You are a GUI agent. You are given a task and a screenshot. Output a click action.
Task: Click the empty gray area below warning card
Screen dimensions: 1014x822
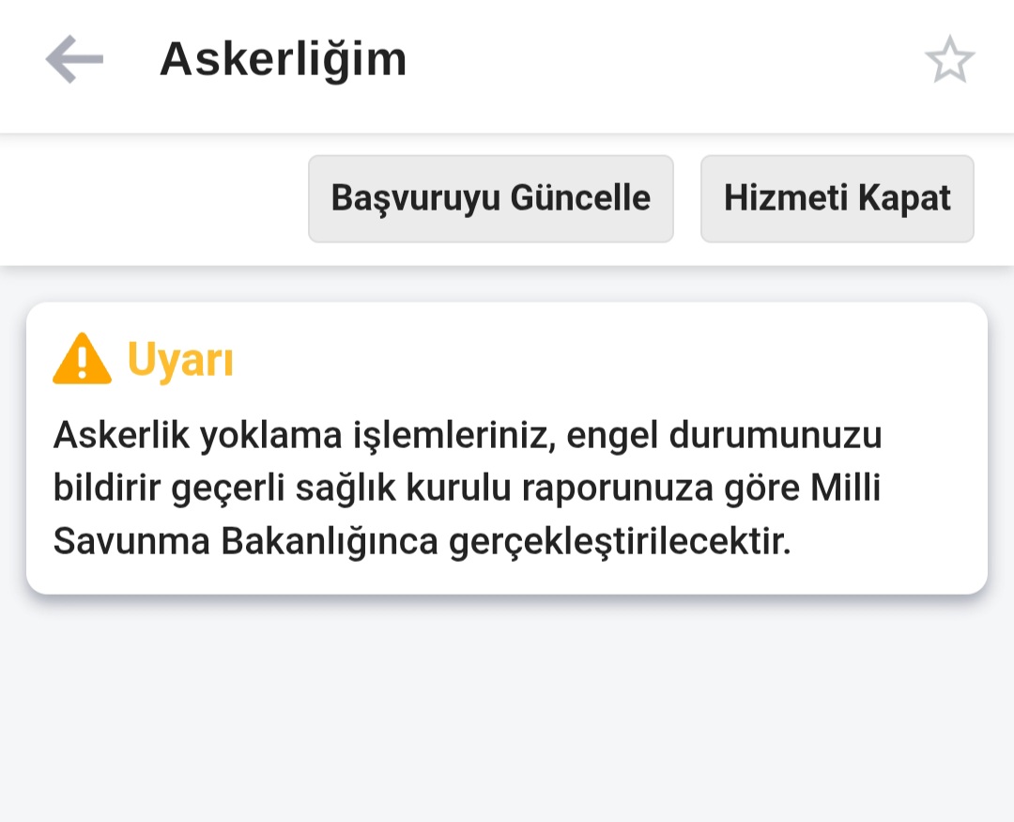click(507, 714)
